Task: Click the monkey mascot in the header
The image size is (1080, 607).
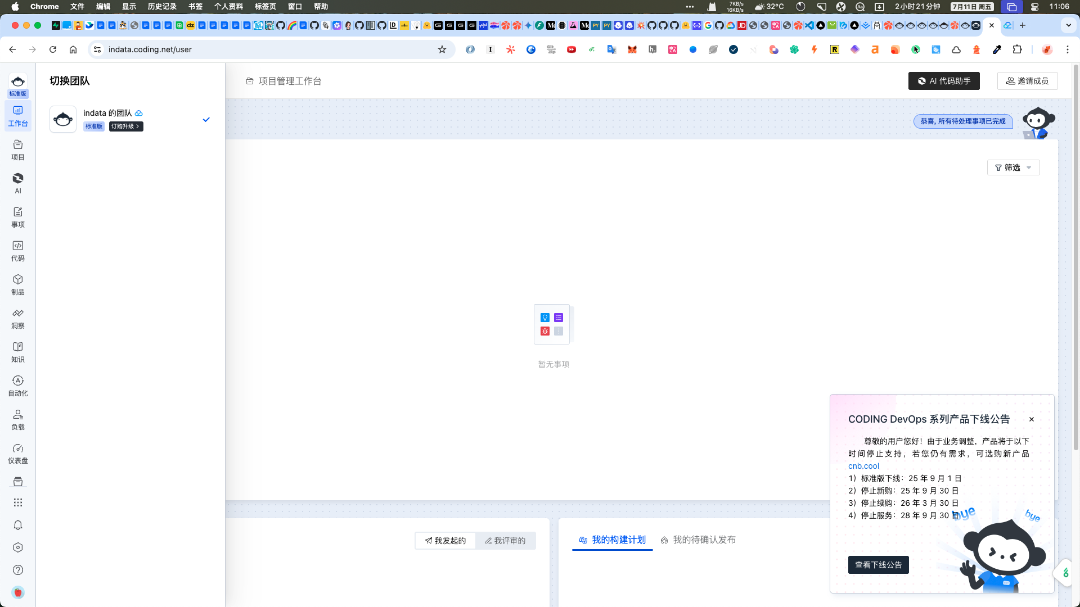Action: coord(1038,123)
